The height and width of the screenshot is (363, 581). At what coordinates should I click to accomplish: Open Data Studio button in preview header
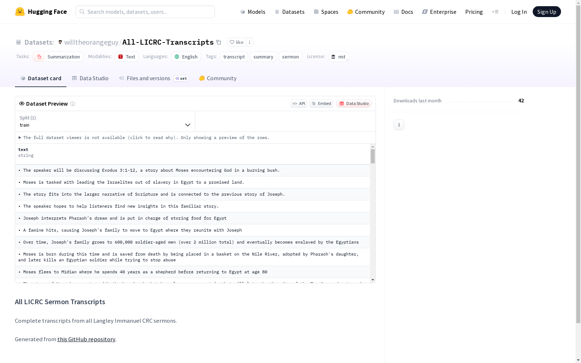click(x=354, y=103)
